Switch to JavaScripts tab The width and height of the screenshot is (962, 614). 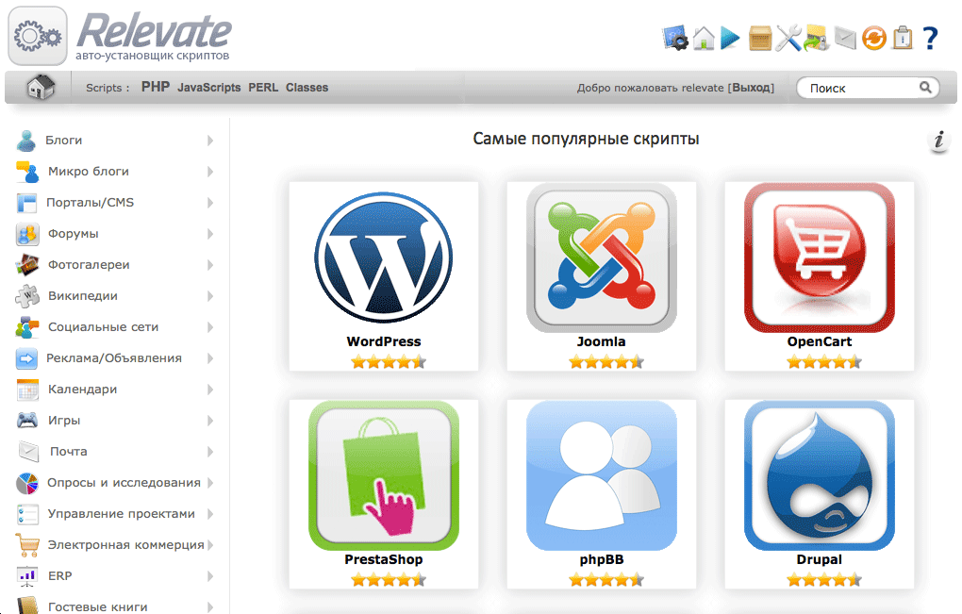click(208, 88)
